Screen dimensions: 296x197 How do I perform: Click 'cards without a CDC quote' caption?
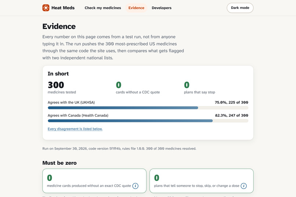point(138,92)
